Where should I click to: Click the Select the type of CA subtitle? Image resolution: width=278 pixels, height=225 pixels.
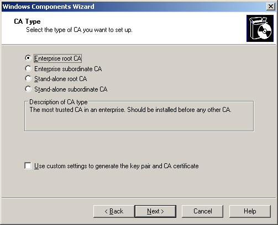pyautogui.click(x=79, y=30)
